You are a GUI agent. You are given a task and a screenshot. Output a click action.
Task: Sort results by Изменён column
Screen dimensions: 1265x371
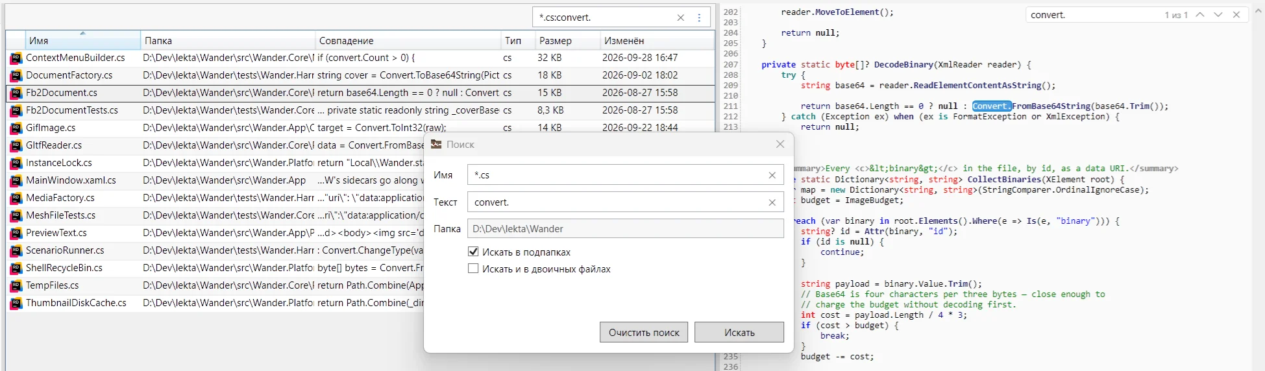(656, 40)
